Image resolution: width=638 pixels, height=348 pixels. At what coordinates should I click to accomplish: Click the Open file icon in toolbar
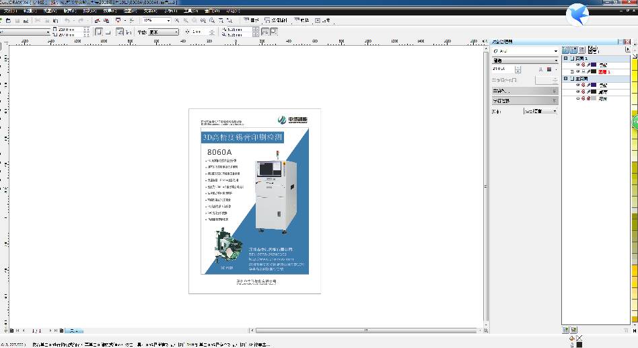pos(8,20)
